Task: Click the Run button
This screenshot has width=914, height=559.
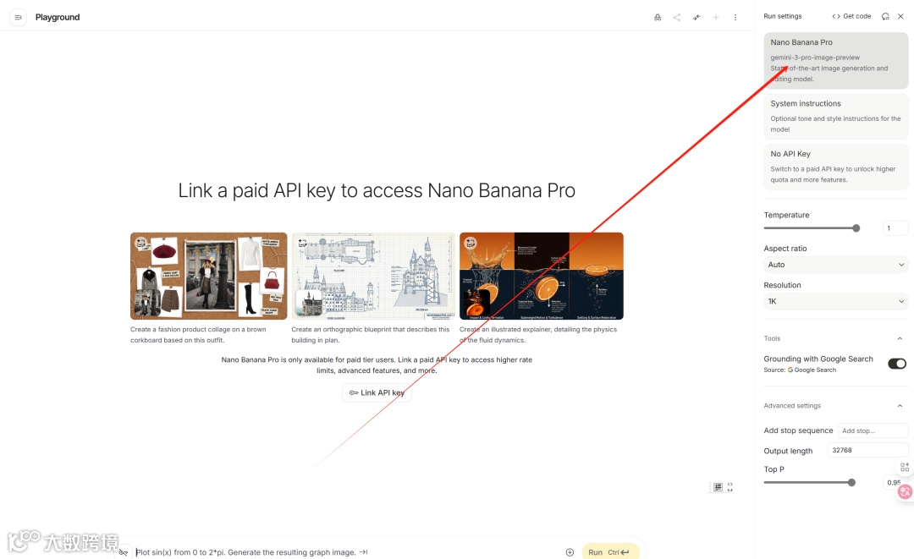Action: tap(610, 552)
